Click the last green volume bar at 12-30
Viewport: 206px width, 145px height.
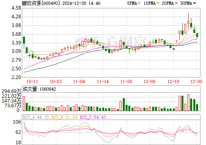197,107
